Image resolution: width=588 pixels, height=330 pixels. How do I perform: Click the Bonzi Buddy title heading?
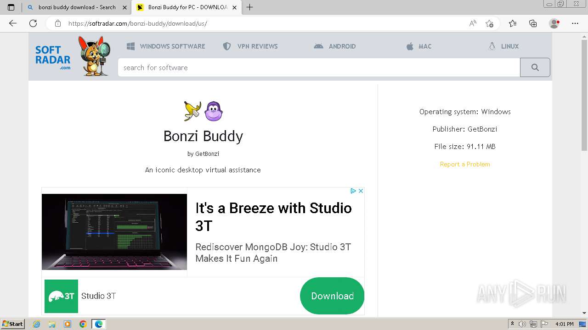203,136
